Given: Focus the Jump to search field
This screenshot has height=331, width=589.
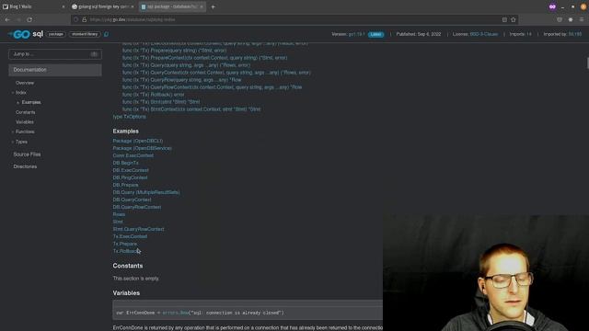Looking at the screenshot, I should (55, 54).
